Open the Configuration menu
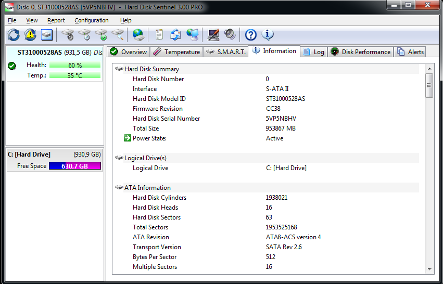This screenshot has height=284, width=443. (x=92, y=20)
